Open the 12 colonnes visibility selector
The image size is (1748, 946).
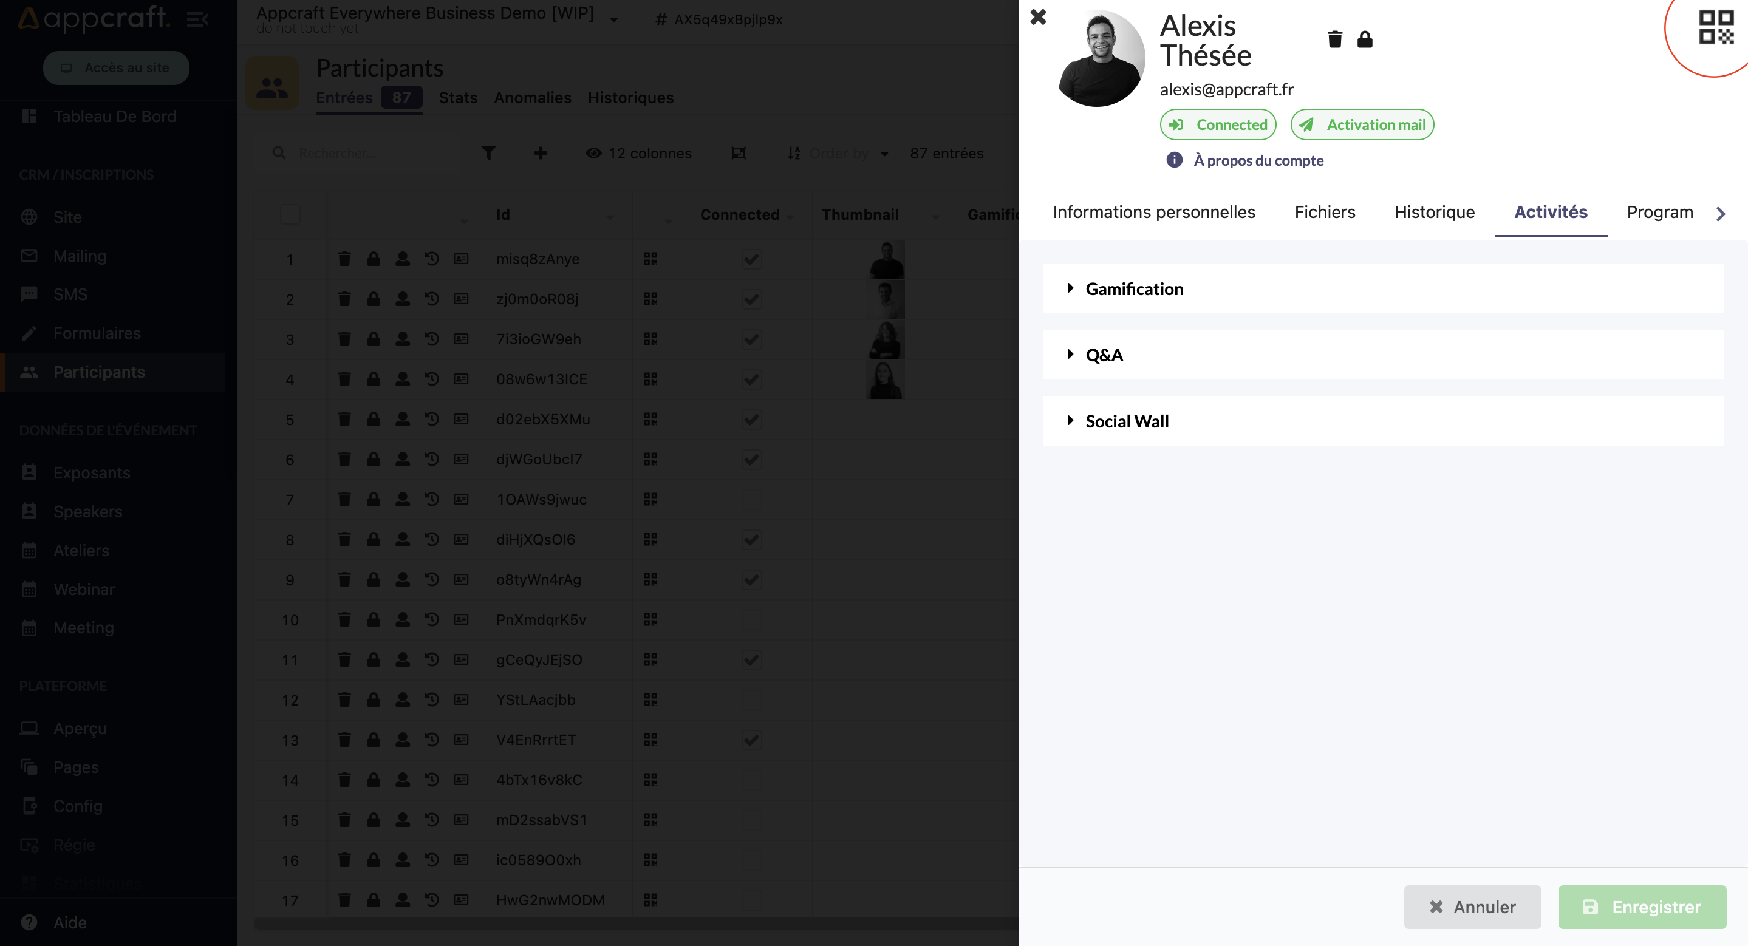pos(638,153)
